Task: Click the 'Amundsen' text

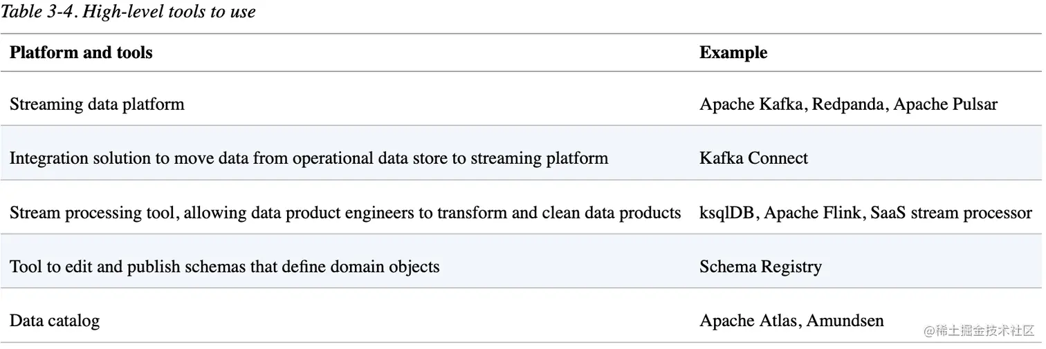Action: pyautogui.click(x=845, y=321)
